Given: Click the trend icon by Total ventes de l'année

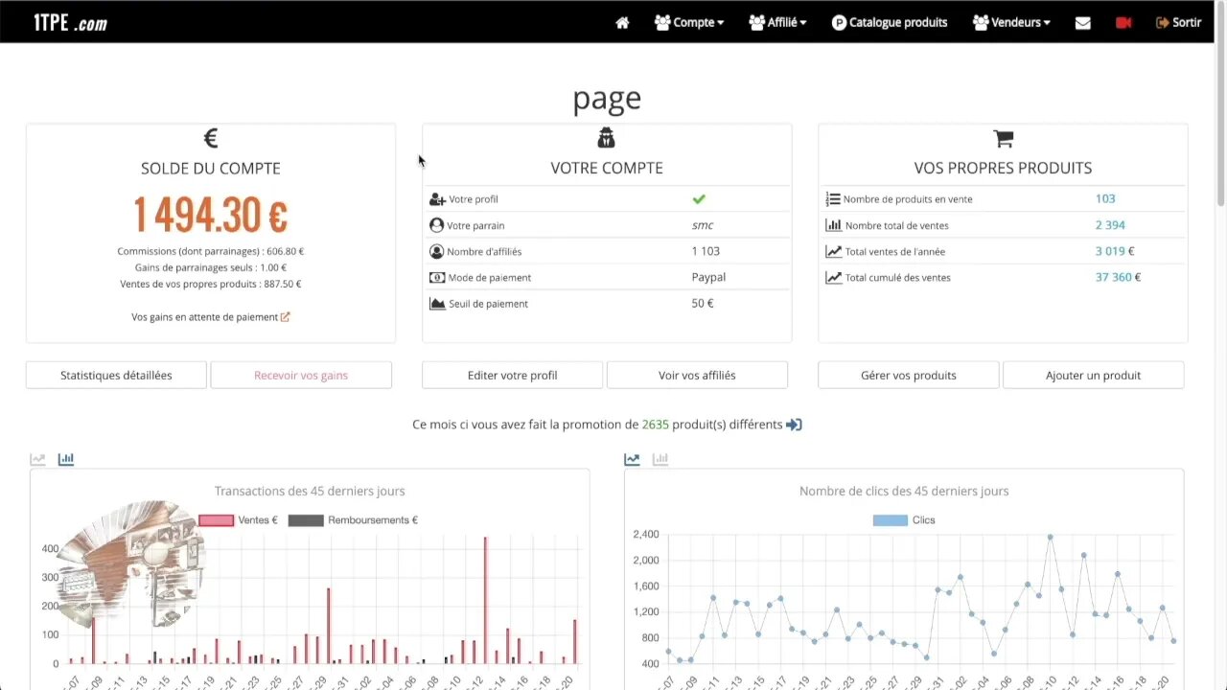Looking at the screenshot, I should point(833,251).
